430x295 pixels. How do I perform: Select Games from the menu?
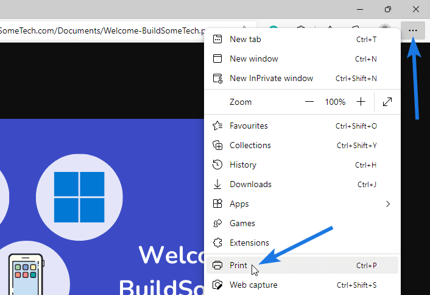tap(242, 223)
